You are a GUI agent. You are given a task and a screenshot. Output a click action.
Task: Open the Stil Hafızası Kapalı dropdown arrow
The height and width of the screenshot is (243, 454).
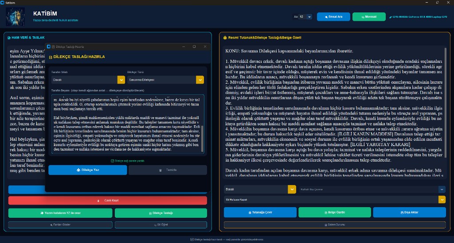click(x=442, y=200)
